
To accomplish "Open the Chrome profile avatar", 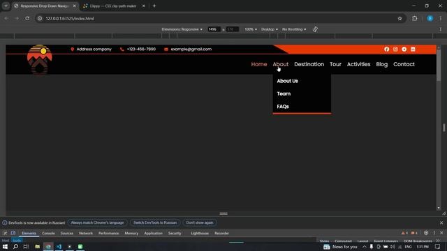I will pos(430,19).
